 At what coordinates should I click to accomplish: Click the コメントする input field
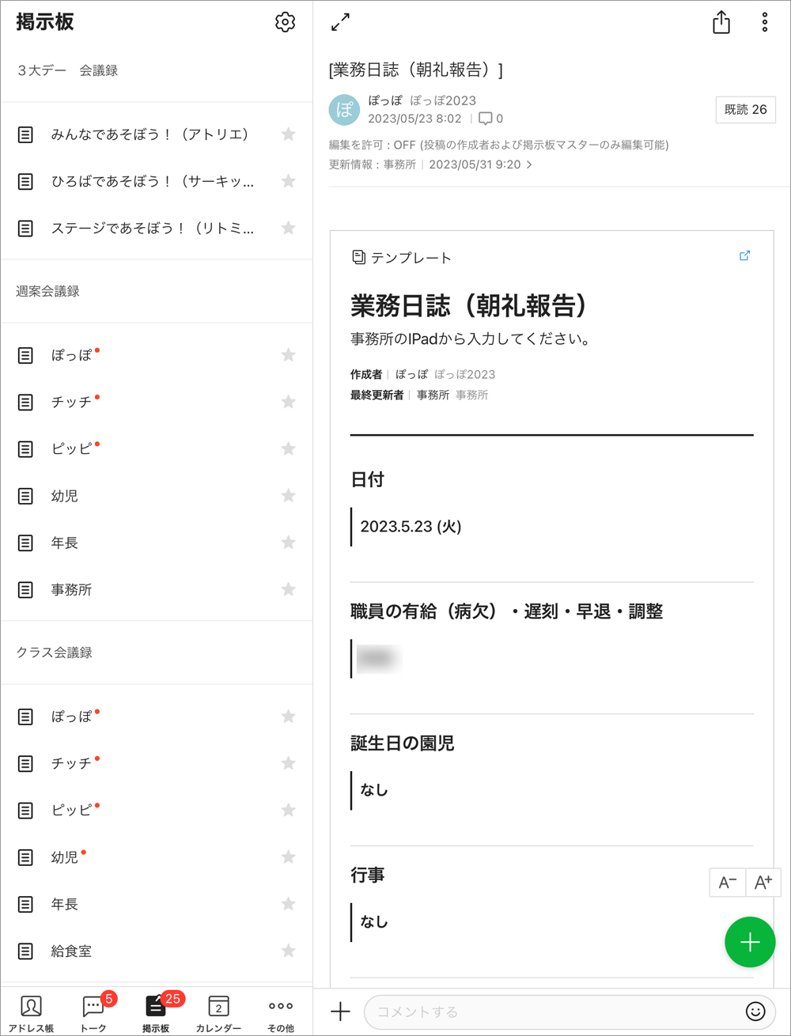[x=554, y=1011]
